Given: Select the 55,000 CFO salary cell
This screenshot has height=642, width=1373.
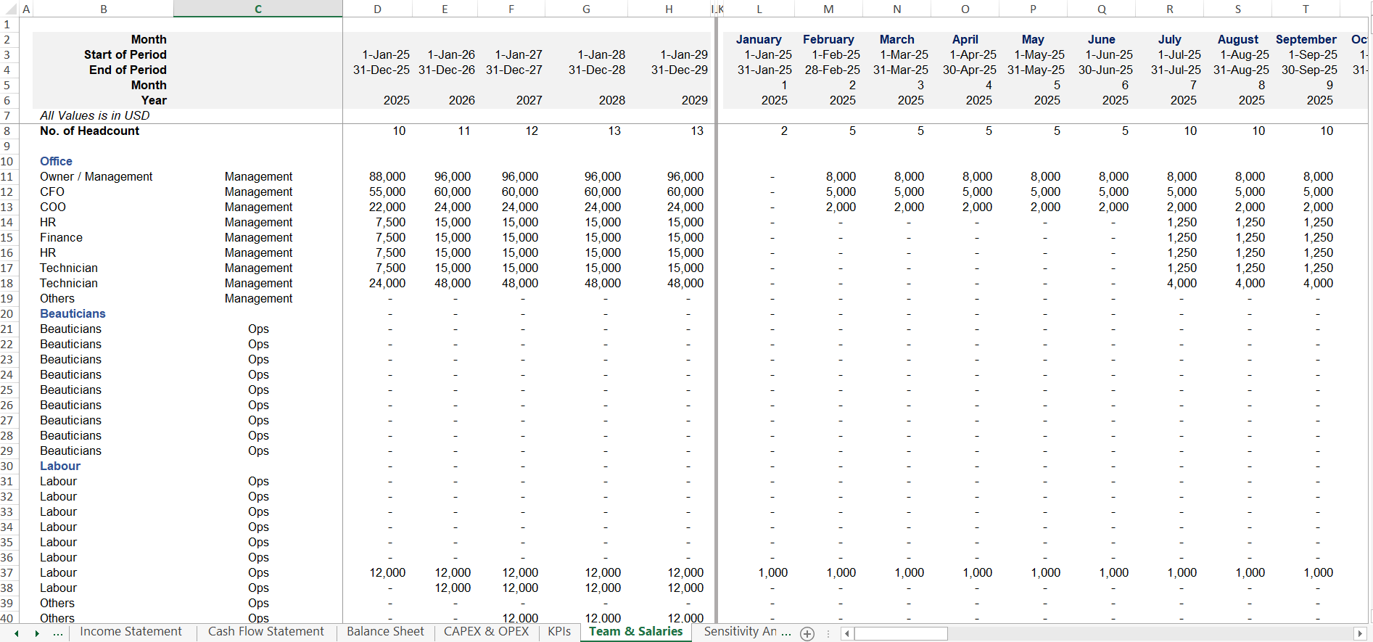Looking at the screenshot, I should pos(387,192).
